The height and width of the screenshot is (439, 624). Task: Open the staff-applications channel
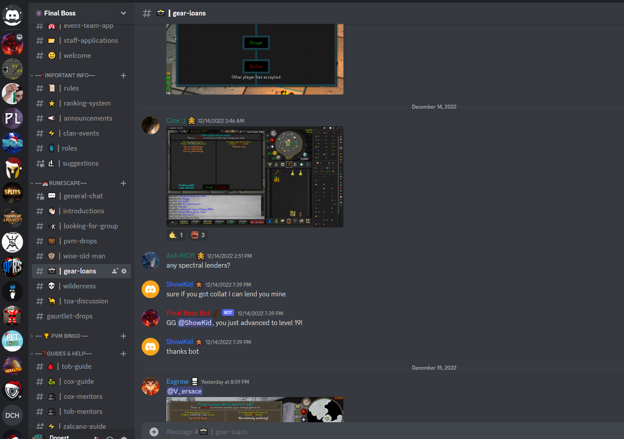point(81,41)
